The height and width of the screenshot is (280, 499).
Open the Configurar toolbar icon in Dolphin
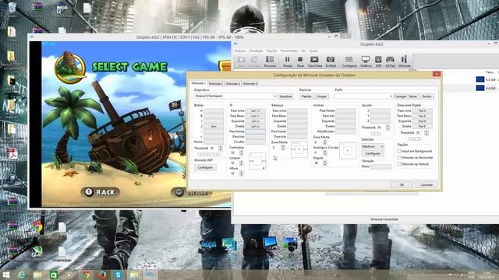click(349, 61)
